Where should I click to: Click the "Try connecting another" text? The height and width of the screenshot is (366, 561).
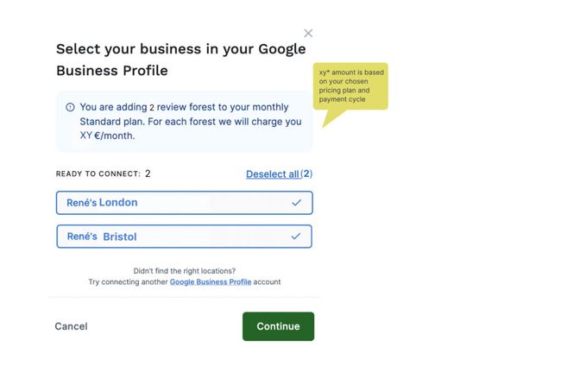[128, 282]
